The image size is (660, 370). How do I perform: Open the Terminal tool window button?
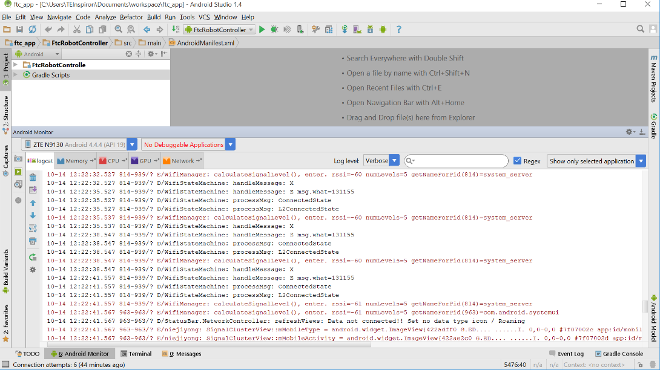point(136,354)
